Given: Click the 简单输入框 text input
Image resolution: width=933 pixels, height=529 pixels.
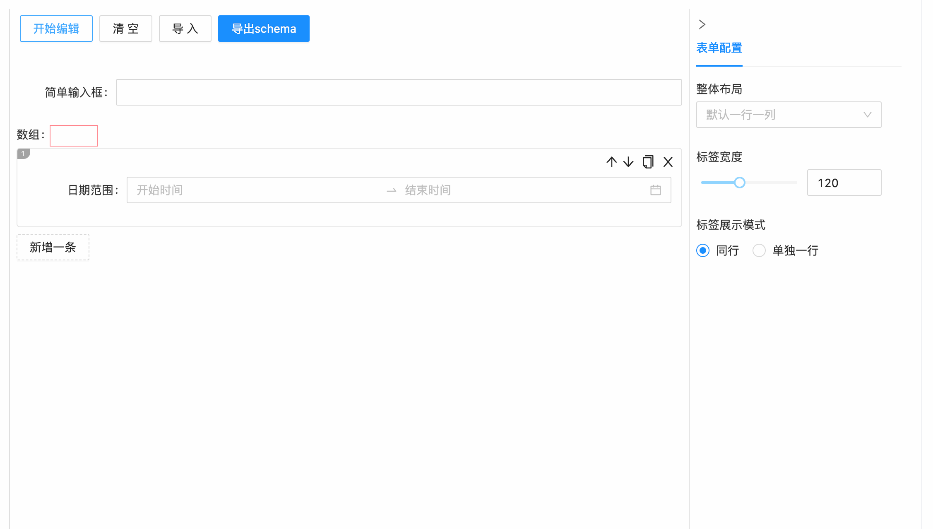Looking at the screenshot, I should pyautogui.click(x=399, y=92).
